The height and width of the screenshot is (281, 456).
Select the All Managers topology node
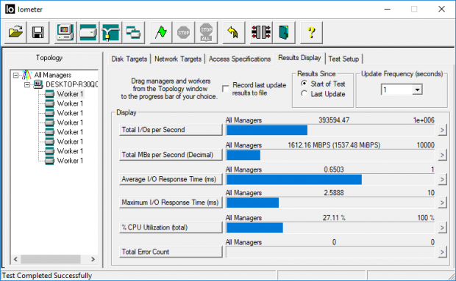tap(53, 75)
